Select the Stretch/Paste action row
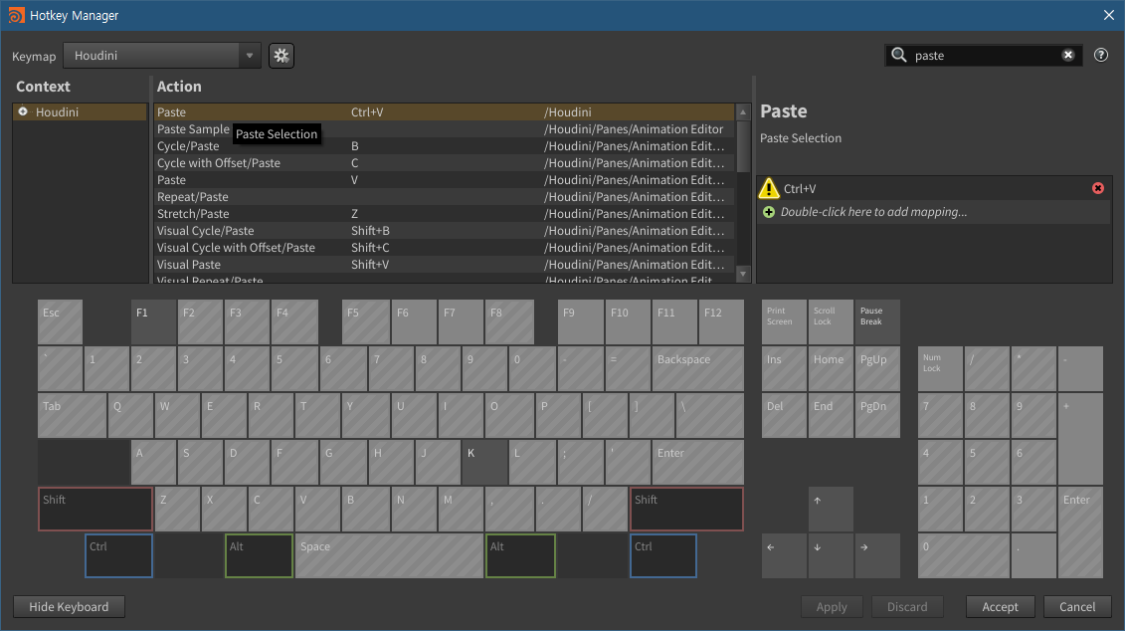This screenshot has height=631, width=1125. pos(444,214)
